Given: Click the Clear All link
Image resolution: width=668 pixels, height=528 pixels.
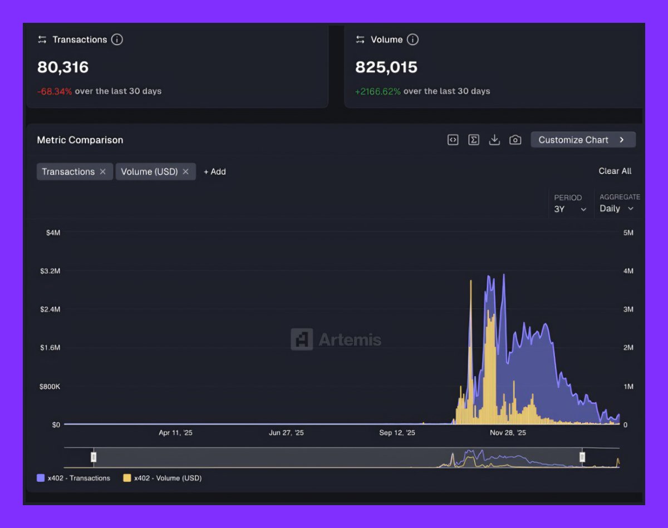Looking at the screenshot, I should click(615, 171).
